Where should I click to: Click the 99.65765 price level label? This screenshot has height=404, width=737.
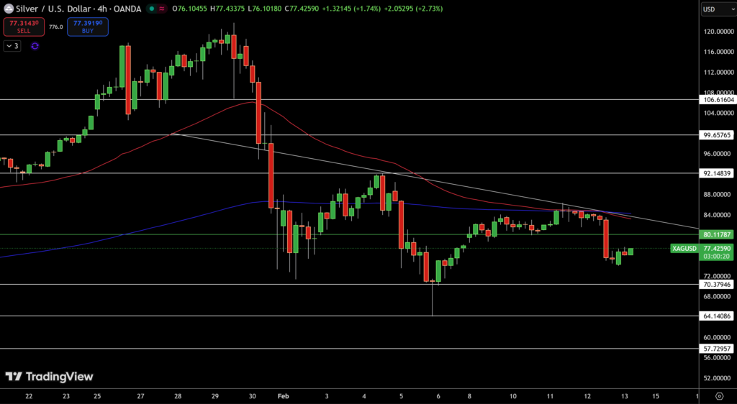tap(718, 134)
